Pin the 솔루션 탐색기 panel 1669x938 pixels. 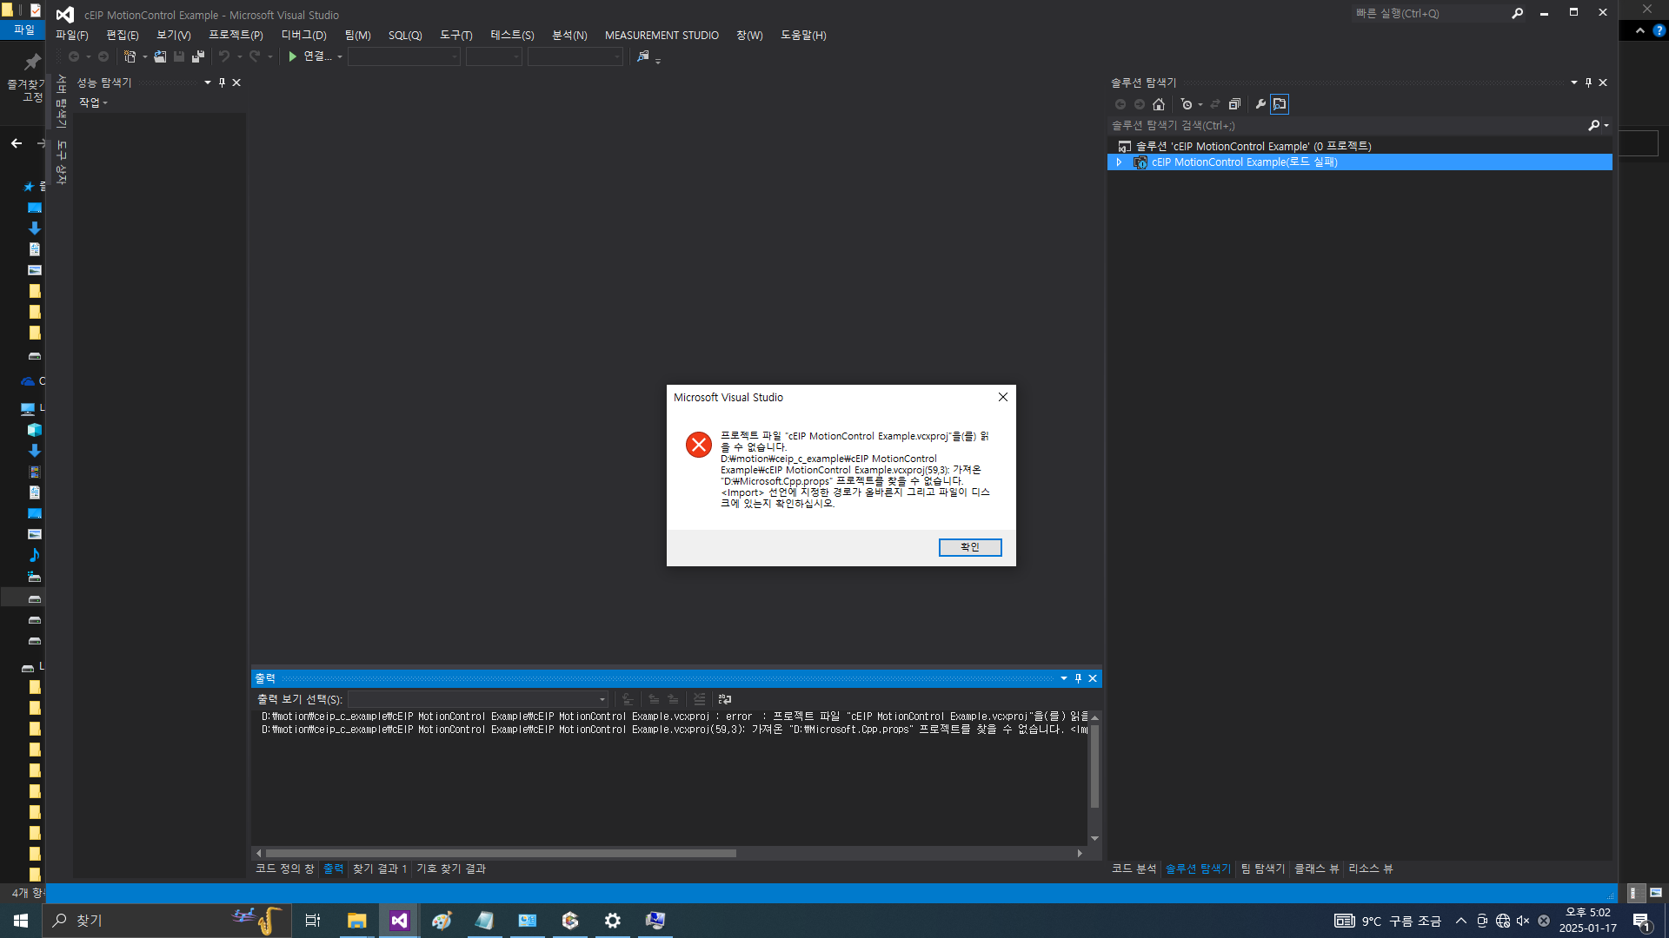coord(1588,83)
